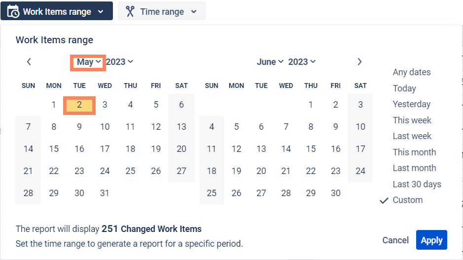Click the calendar clock icon in Work Items range
Screen dimensions: 463x260
coord(13,11)
